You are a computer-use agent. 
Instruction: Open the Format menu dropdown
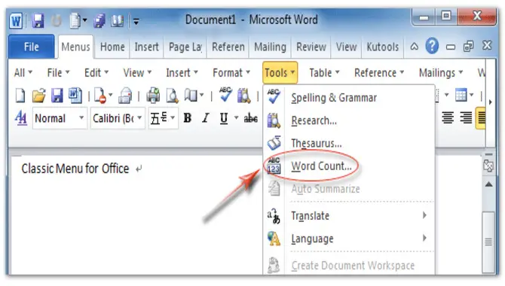coord(231,73)
